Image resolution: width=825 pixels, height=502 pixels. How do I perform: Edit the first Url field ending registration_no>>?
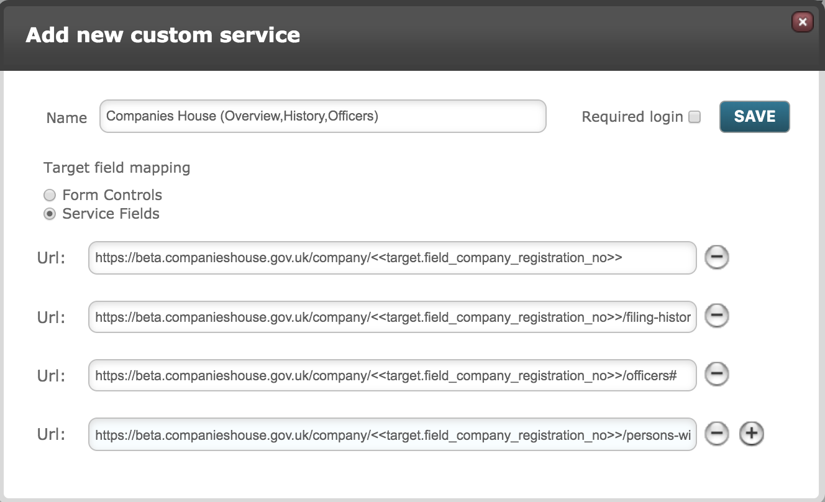click(x=393, y=258)
